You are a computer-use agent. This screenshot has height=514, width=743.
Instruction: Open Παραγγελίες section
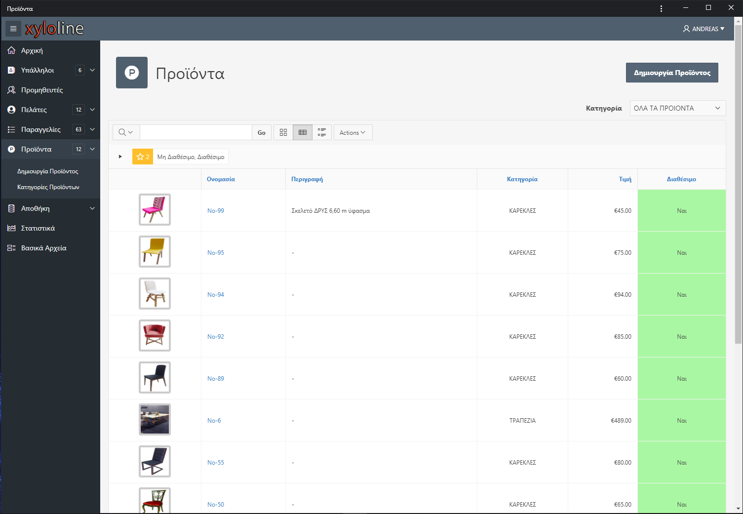point(41,129)
